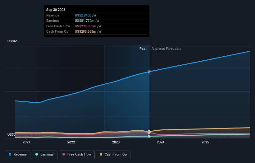Click the Past section label
The height and width of the screenshot is (163, 255).
143,49
